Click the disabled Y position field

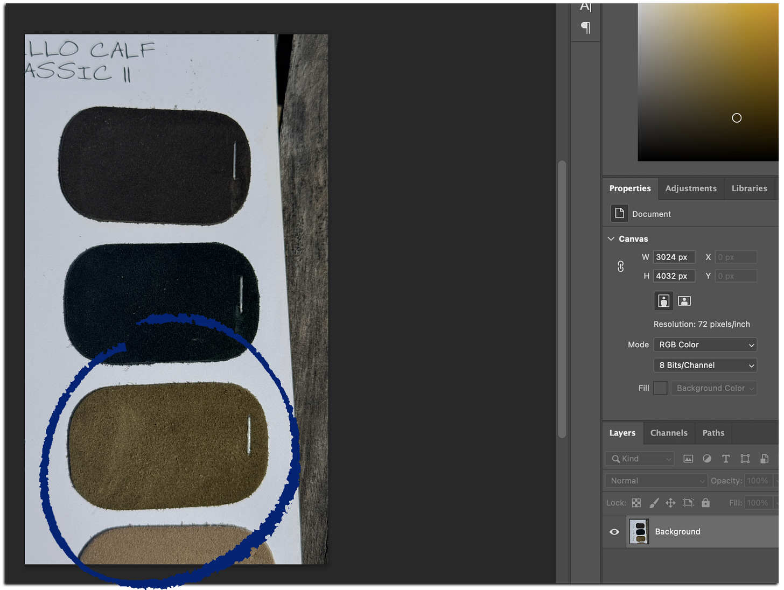(736, 276)
